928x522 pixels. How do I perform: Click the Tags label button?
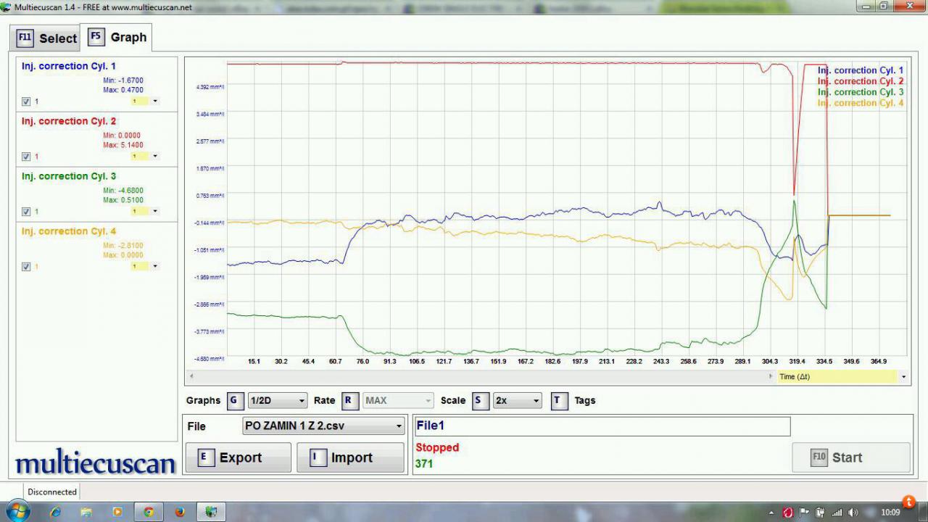pos(584,400)
